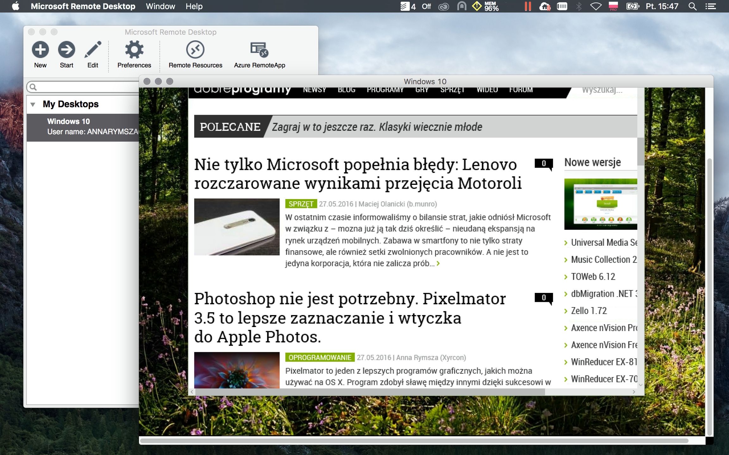
Task: Start the selected remote desktop
Action: (x=66, y=50)
